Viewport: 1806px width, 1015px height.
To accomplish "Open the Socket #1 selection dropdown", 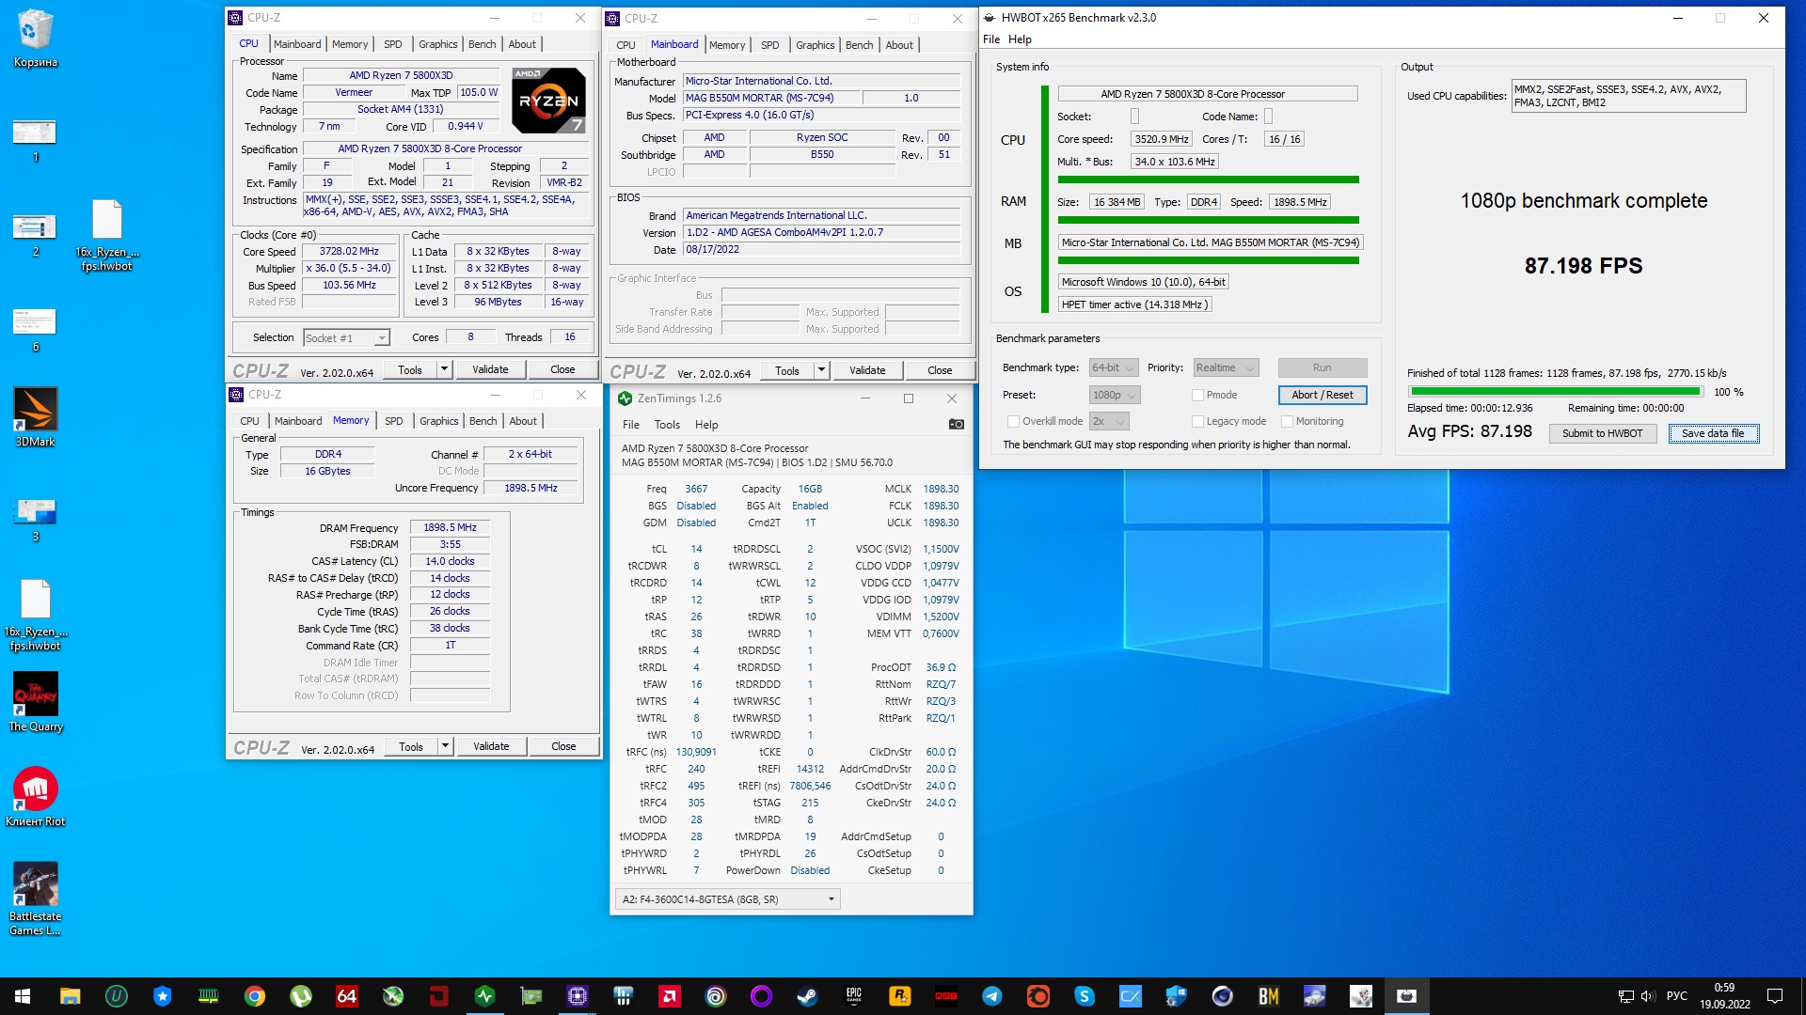I will (x=346, y=337).
